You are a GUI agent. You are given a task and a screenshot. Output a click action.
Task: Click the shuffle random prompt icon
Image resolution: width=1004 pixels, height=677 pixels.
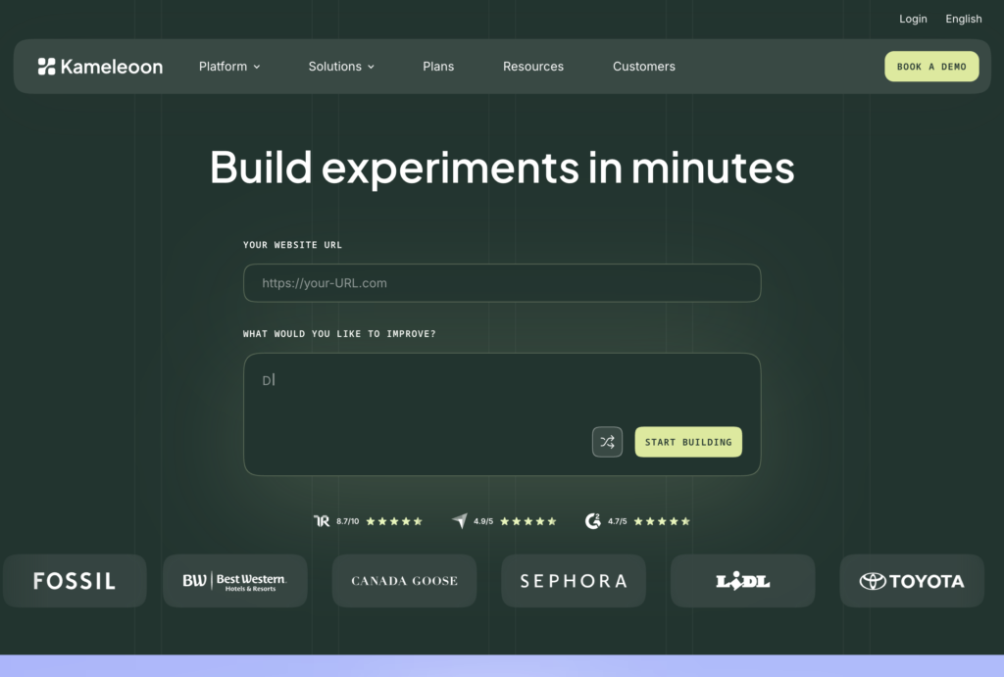pyautogui.click(x=607, y=442)
